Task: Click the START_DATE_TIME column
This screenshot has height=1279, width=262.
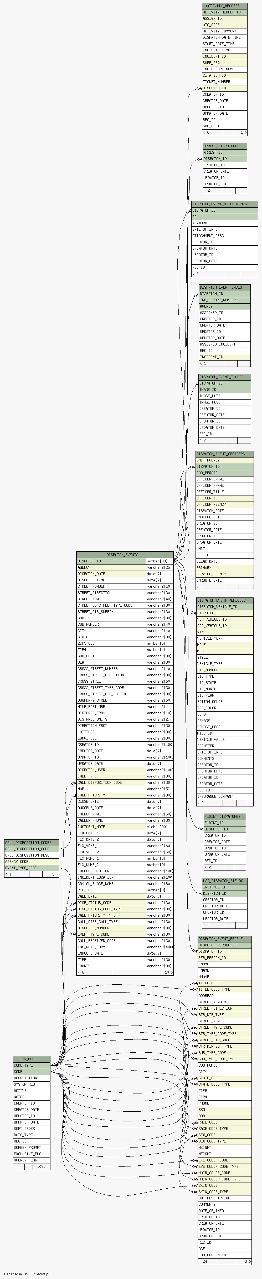Action: [224, 44]
